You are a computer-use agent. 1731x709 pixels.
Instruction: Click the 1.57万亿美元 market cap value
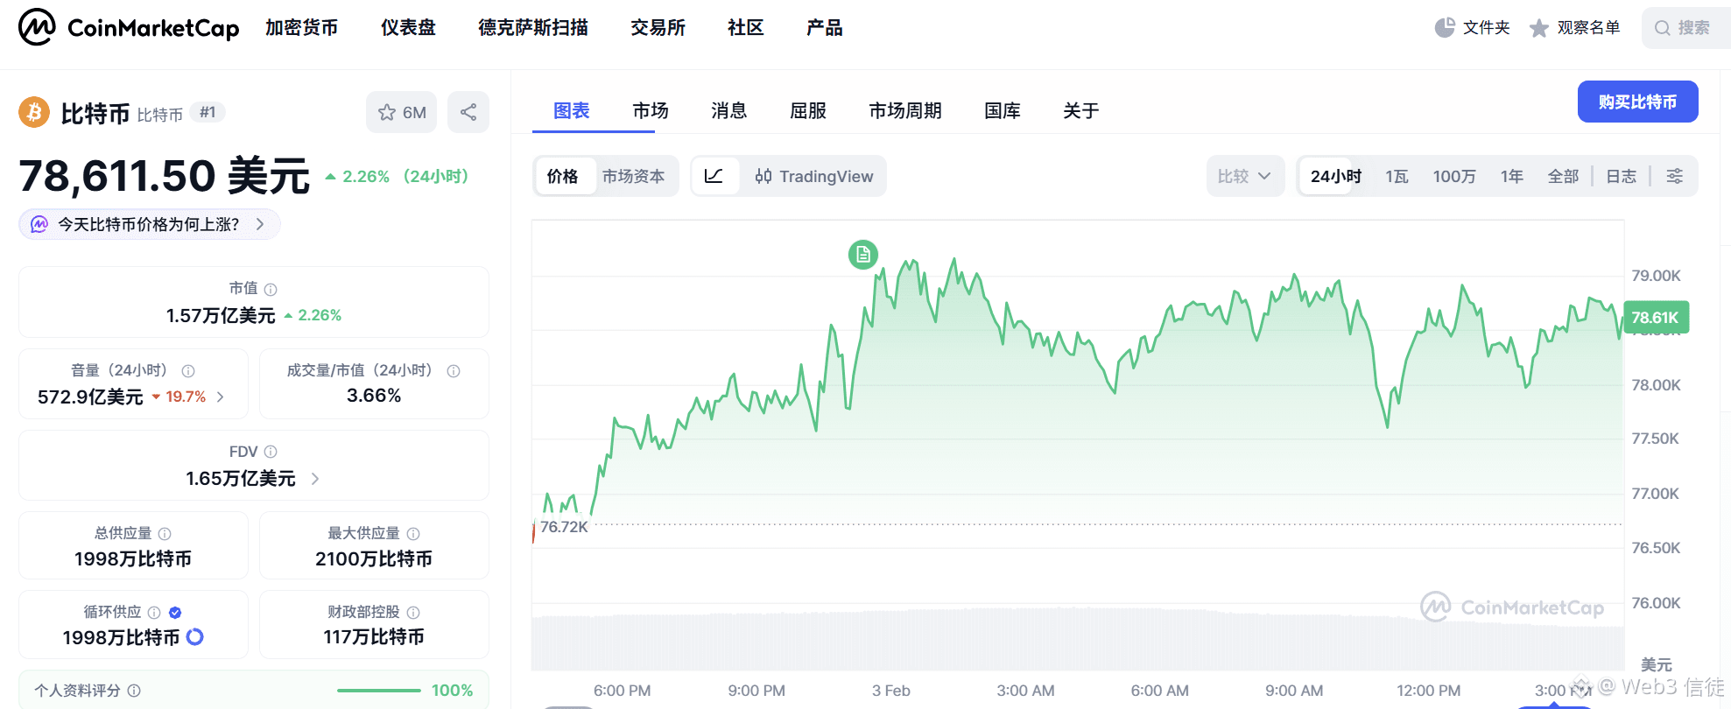pos(221,315)
